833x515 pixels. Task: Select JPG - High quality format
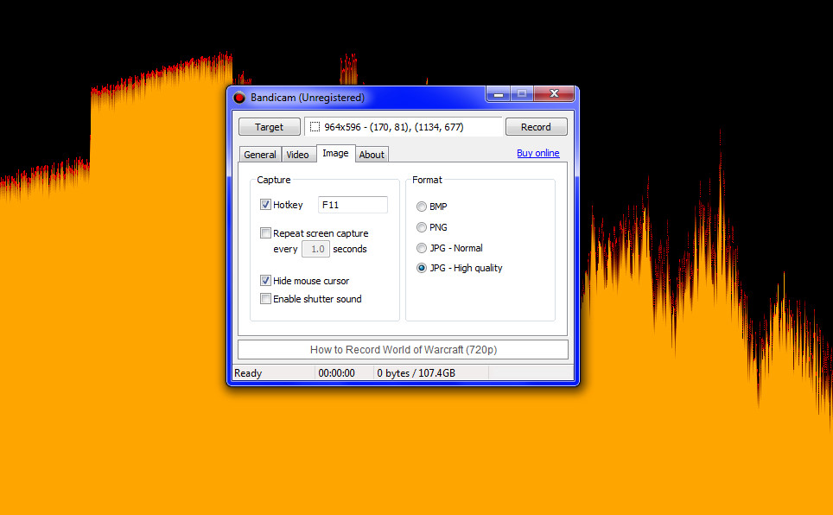tap(422, 268)
